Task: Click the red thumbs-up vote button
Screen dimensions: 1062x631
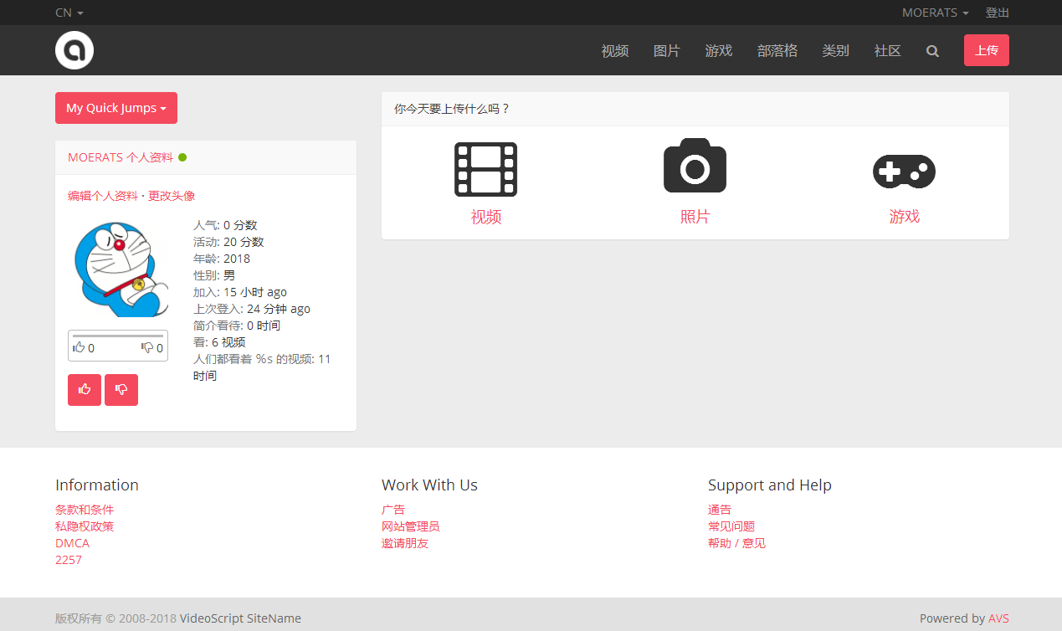Action: coord(85,390)
